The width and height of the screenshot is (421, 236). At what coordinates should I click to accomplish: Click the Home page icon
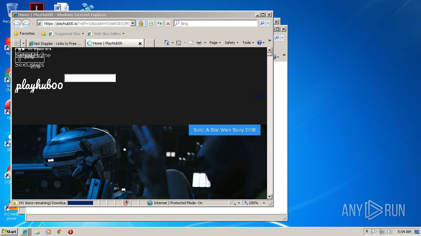167,43
